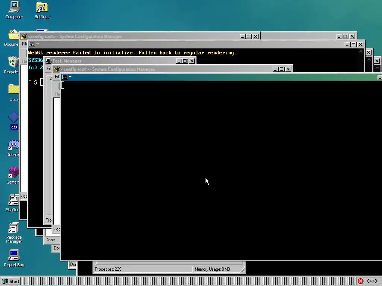Screen dimensions: 382x286
Task: Click the 04:43 taskbar clock
Action: [x=372, y=282]
